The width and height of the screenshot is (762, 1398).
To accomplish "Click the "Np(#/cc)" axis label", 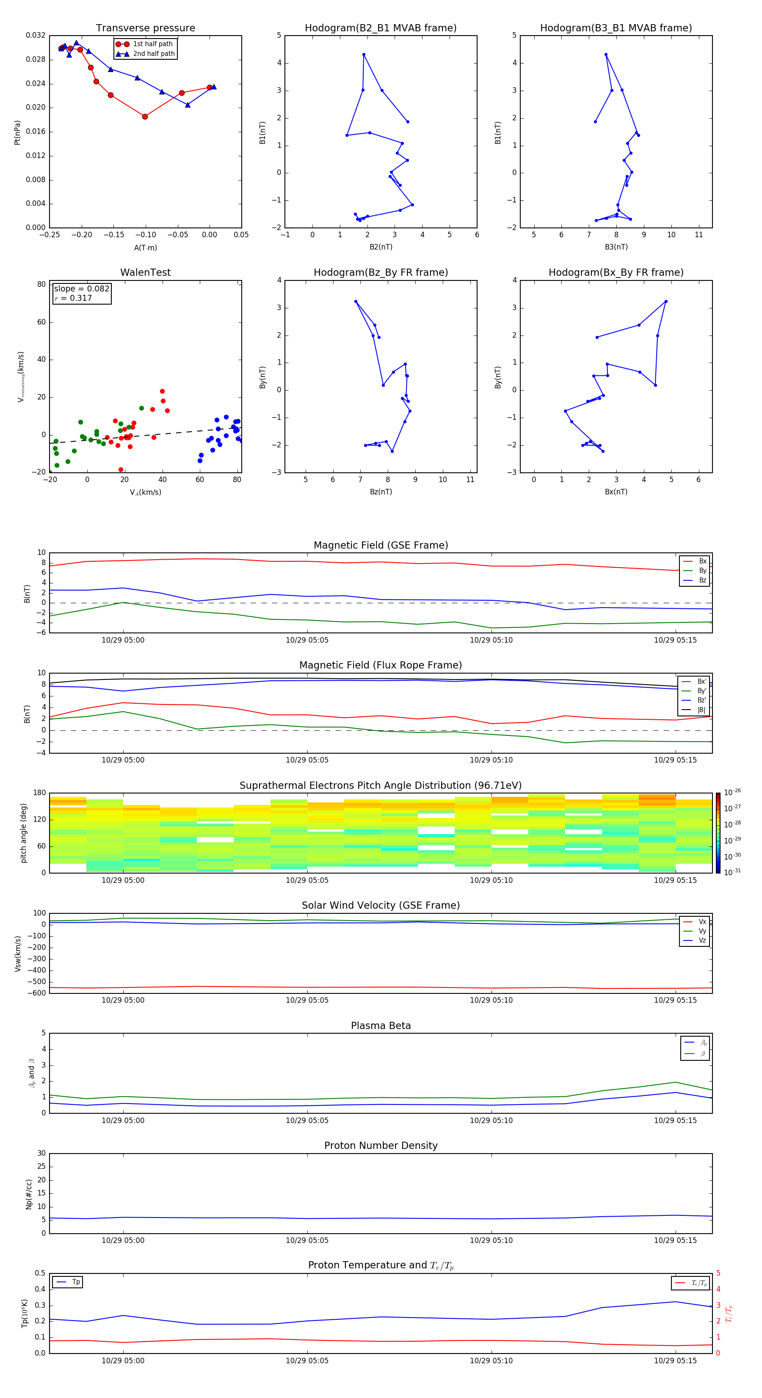I will pyautogui.click(x=29, y=1194).
